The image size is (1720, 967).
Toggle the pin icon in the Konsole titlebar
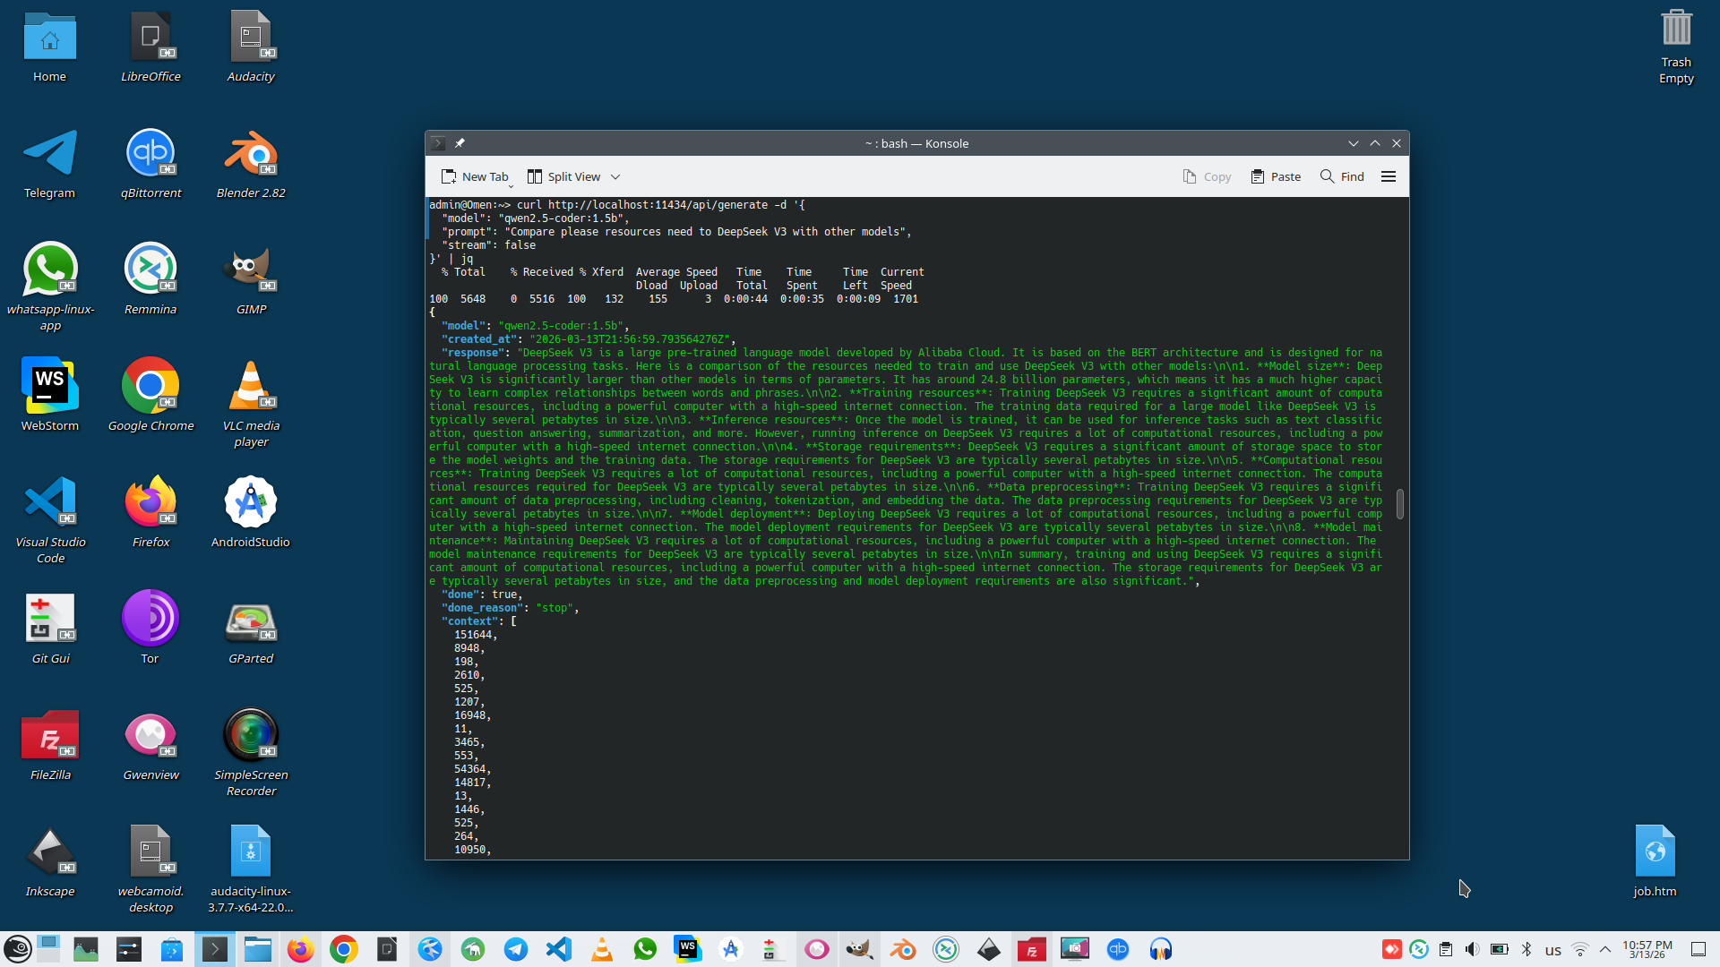coord(460,143)
